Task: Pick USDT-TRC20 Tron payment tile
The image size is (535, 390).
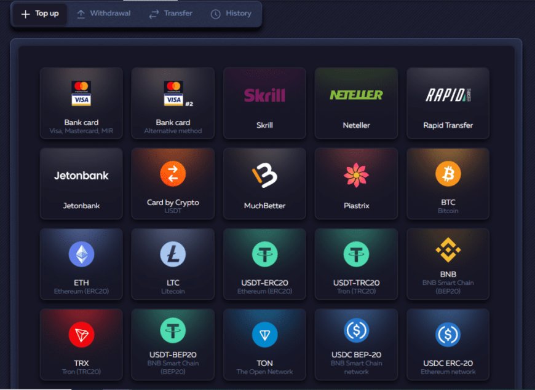Action: [356, 264]
